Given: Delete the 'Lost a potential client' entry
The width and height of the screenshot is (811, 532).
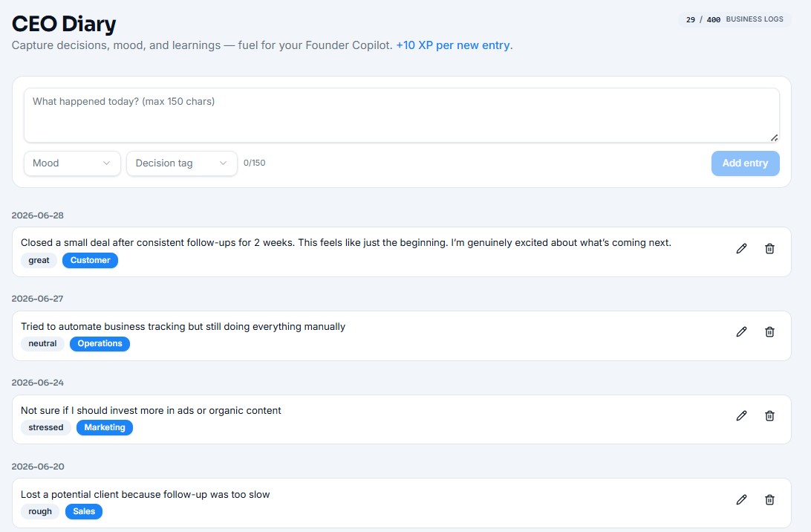Looking at the screenshot, I should tap(769, 499).
